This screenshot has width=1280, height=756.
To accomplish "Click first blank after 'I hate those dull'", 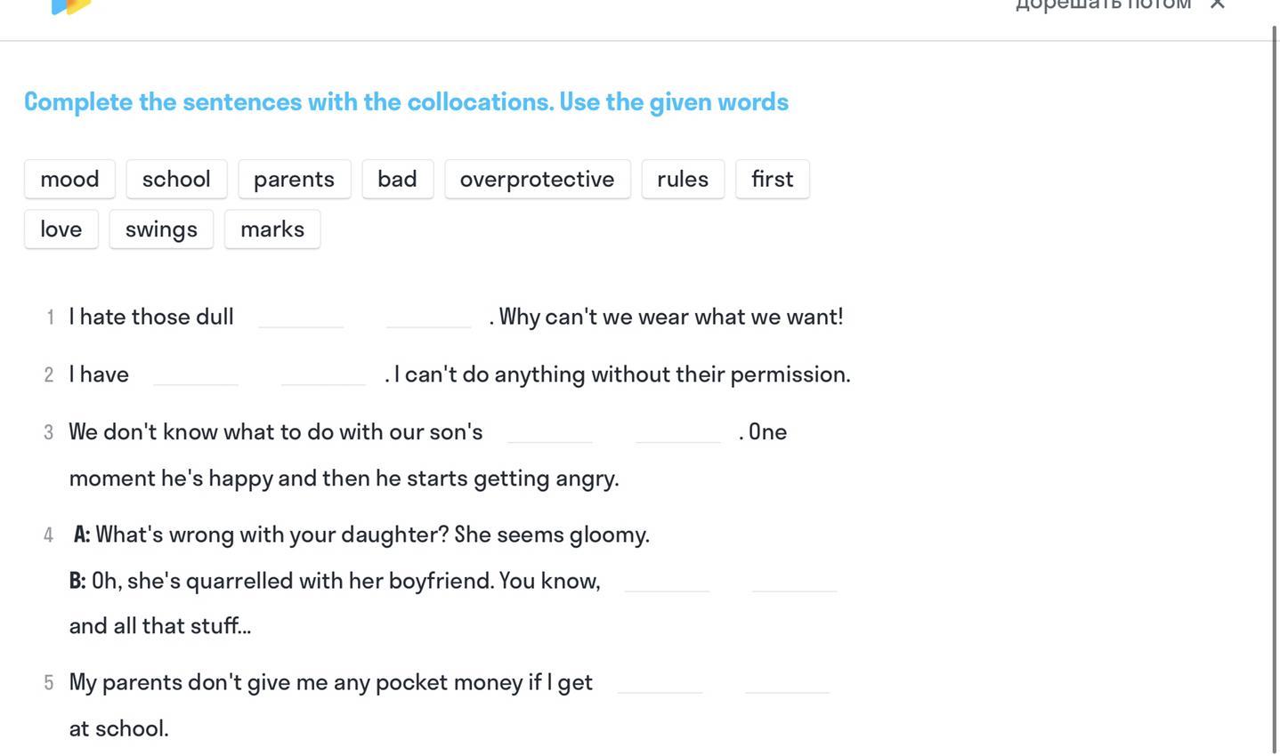I will tap(301, 317).
